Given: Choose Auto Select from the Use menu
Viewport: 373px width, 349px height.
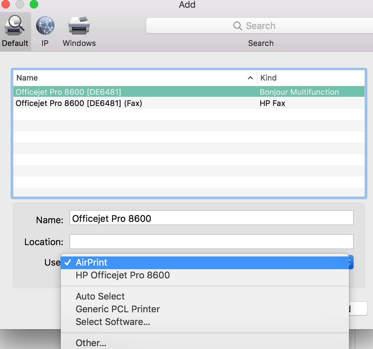Looking at the screenshot, I should (x=100, y=296).
